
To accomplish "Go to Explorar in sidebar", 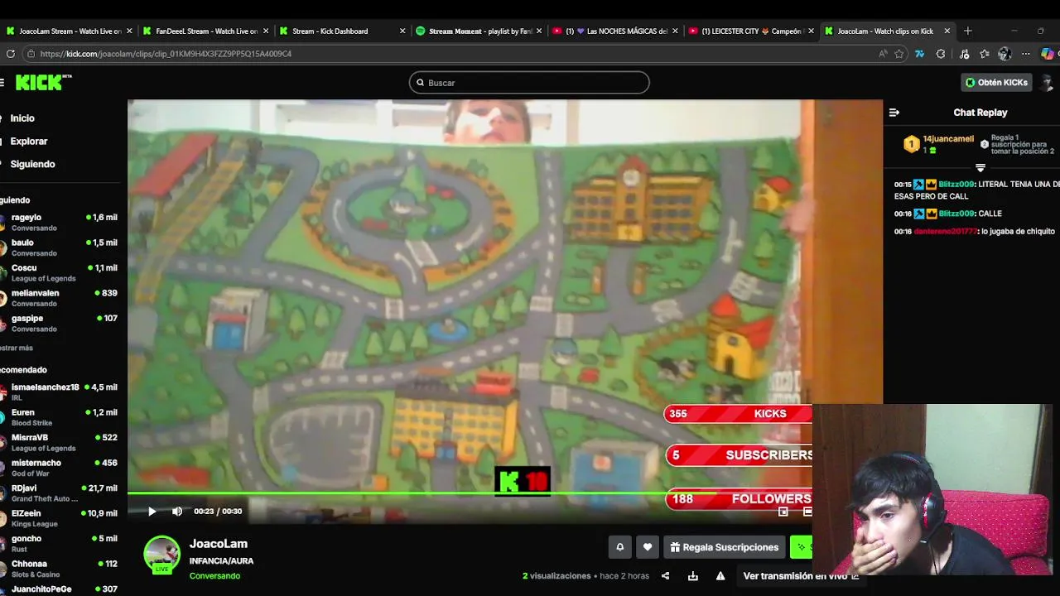I will (x=29, y=142).
